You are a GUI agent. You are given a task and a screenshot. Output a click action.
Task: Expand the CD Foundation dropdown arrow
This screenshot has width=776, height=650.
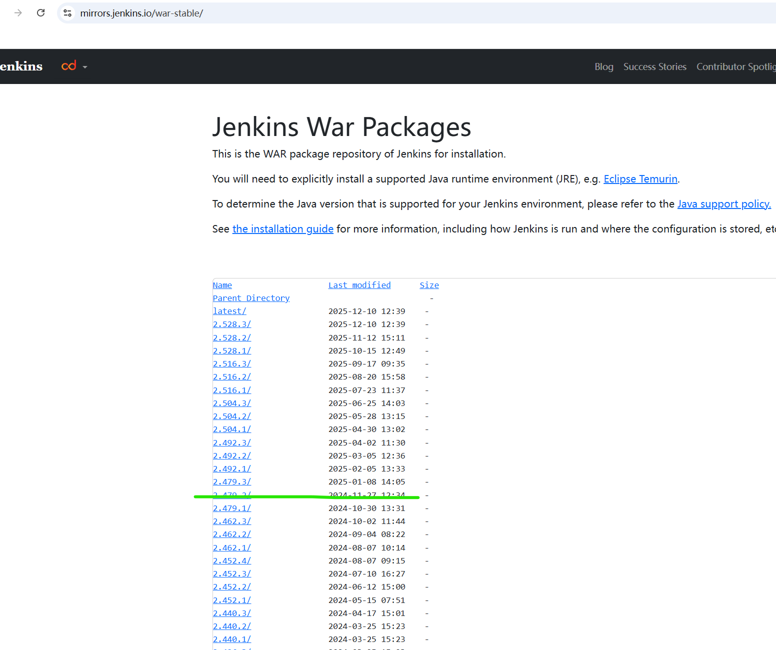click(85, 67)
